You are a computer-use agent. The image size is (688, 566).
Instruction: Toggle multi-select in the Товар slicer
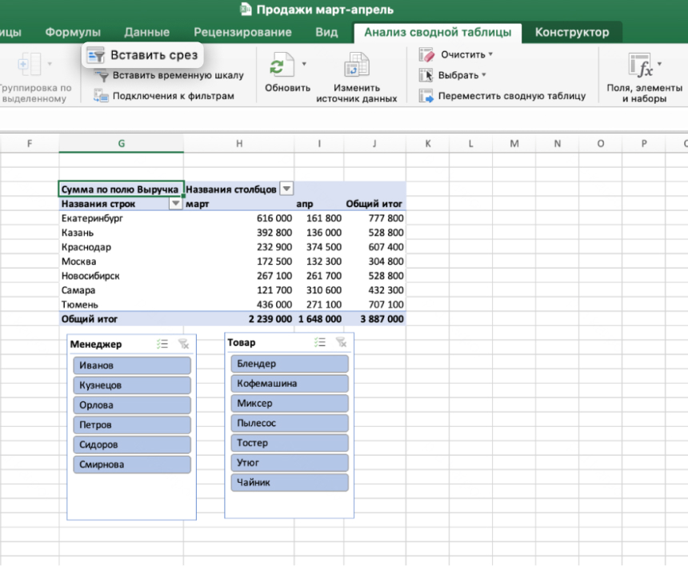click(320, 342)
